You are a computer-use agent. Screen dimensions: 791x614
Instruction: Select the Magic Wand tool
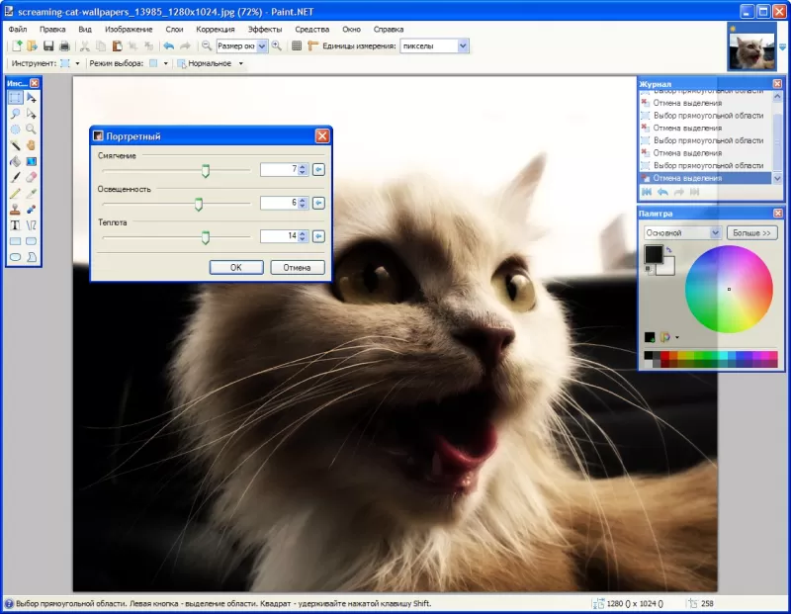[15, 145]
